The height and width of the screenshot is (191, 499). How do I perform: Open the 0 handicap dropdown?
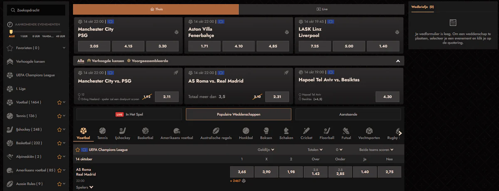tap(339, 149)
